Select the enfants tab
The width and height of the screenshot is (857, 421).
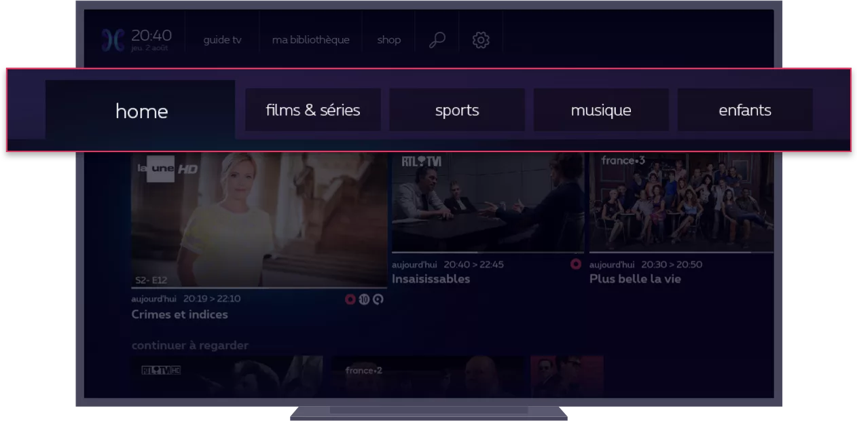[x=745, y=110]
